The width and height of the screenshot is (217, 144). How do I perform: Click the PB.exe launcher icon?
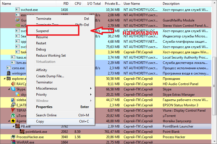click(18, 126)
